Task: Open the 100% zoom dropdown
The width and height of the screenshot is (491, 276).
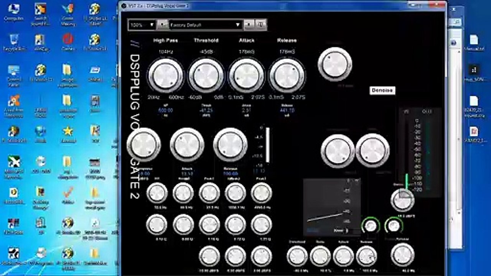Action: tap(142, 25)
